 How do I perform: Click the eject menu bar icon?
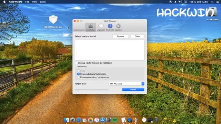click(x=175, y=2)
